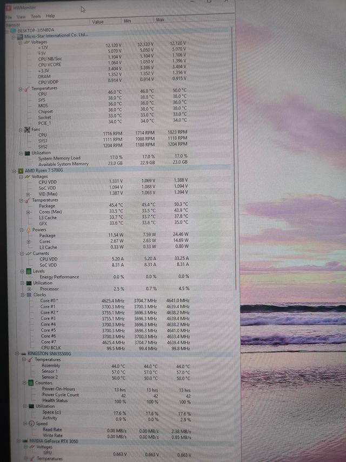Click the Powers flame icon

(29, 230)
